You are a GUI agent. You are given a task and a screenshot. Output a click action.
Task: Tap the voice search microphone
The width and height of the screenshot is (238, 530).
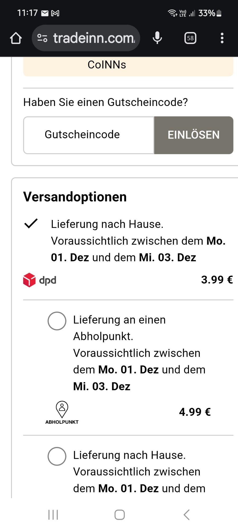point(157,38)
